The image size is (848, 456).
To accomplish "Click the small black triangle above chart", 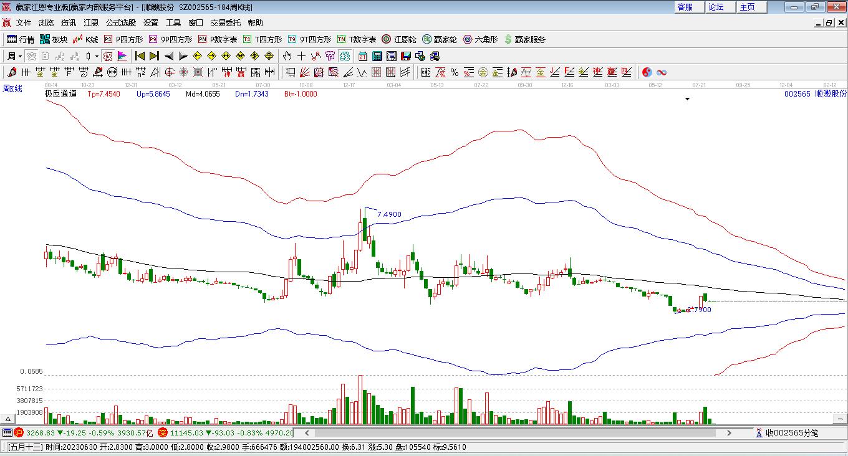I will (x=687, y=99).
